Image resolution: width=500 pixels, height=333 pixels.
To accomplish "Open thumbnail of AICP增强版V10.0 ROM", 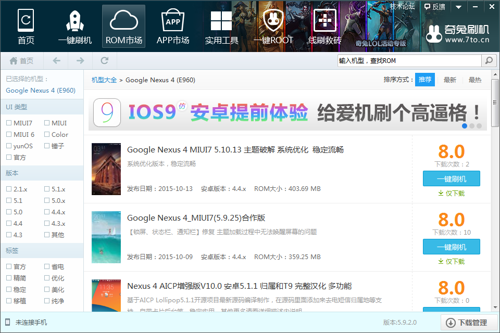I will (106, 296).
